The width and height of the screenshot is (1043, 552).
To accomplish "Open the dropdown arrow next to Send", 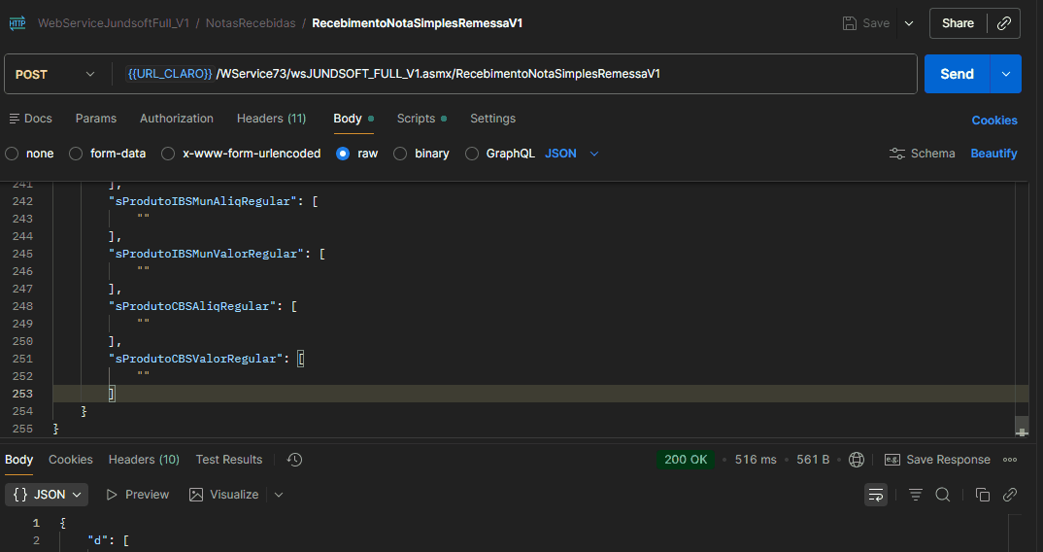I will pos(1005,74).
